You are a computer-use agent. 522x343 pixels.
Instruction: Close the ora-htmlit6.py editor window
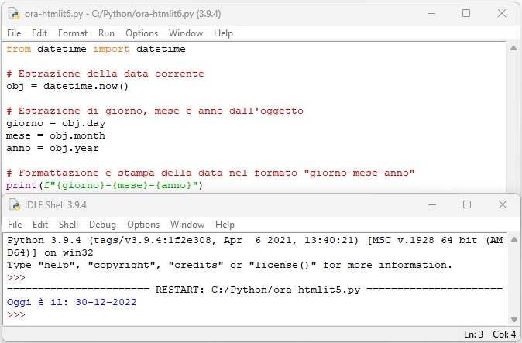502,13
